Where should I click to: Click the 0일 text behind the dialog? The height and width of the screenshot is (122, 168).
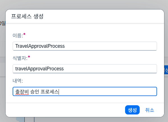(3, 23)
